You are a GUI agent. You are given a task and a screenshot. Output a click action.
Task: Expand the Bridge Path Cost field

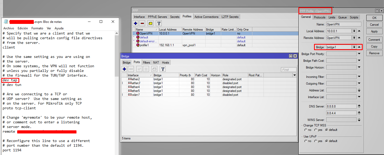359,61
